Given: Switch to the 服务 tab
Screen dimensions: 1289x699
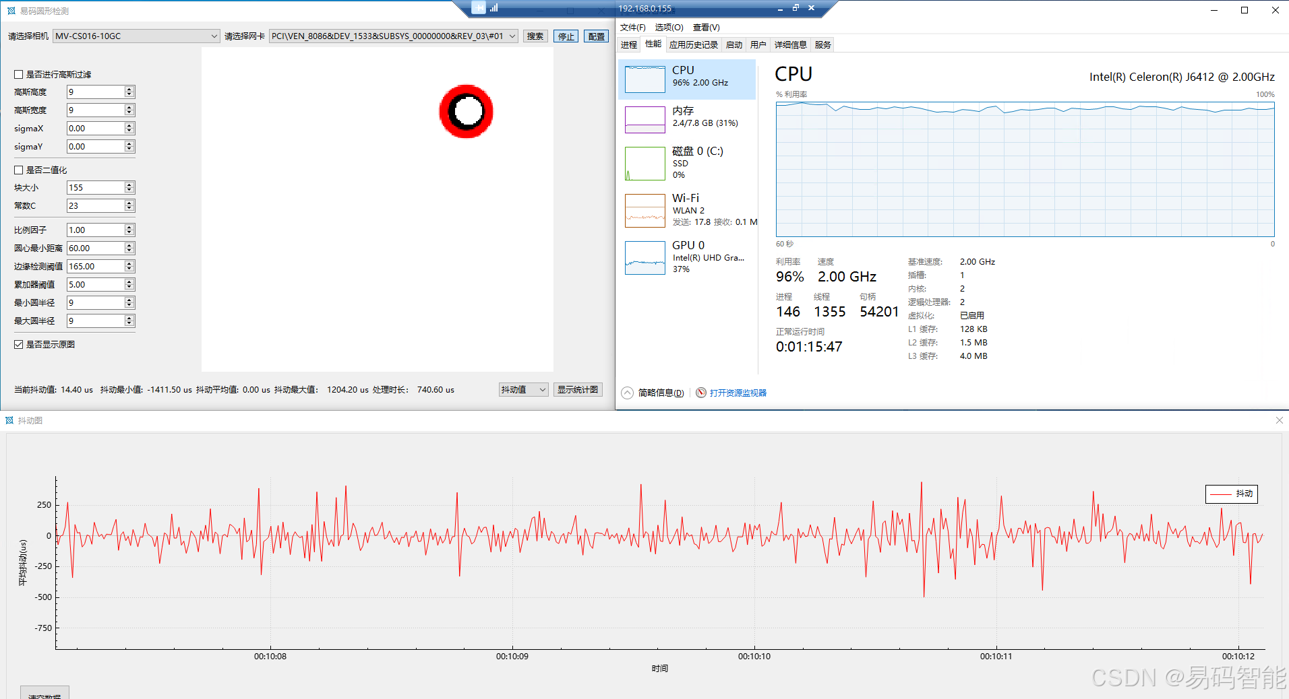Looking at the screenshot, I should coord(822,45).
